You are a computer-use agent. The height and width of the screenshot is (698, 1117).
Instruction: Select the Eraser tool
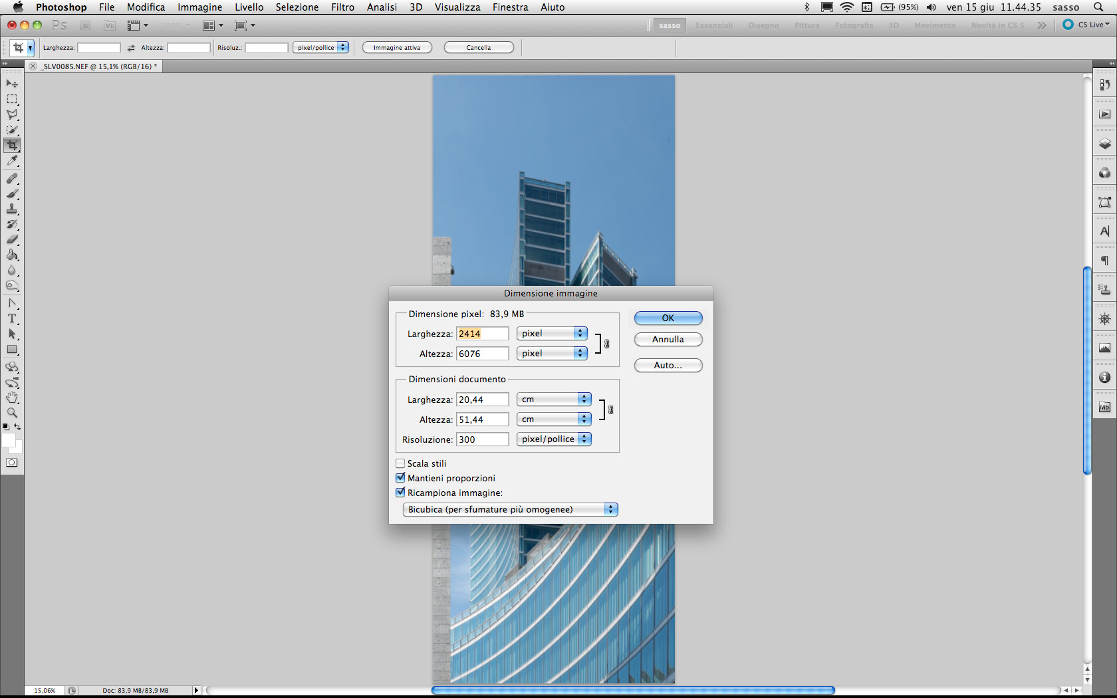point(12,240)
